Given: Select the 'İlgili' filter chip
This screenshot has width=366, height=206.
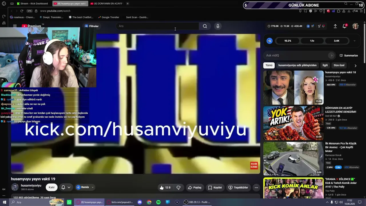Looking at the screenshot, I should (325, 65).
